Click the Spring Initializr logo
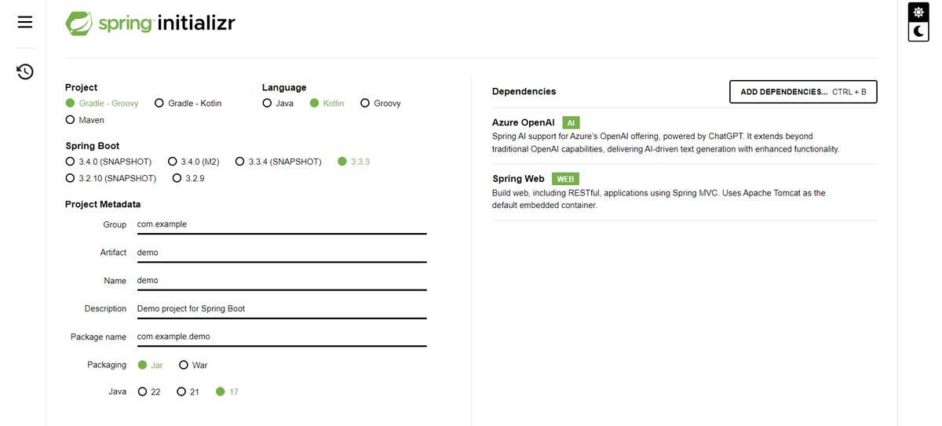The width and height of the screenshot is (942, 426). pos(151,24)
